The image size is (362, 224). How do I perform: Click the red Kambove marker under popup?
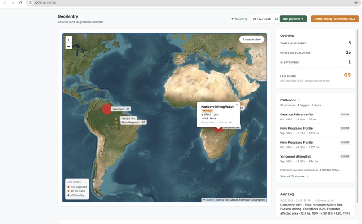218,130
